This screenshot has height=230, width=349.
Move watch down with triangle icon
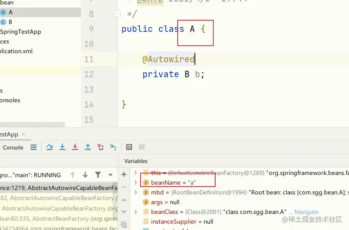pyautogui.click(x=124, y=212)
